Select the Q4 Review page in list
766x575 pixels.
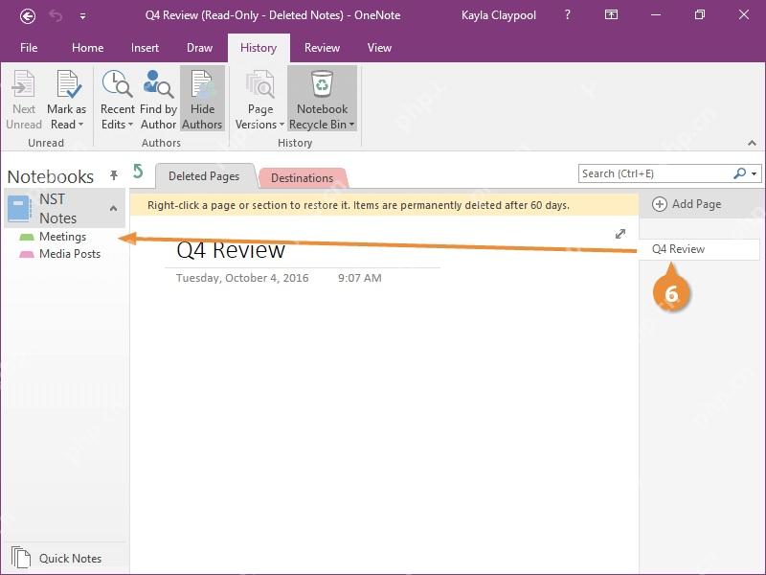700,249
